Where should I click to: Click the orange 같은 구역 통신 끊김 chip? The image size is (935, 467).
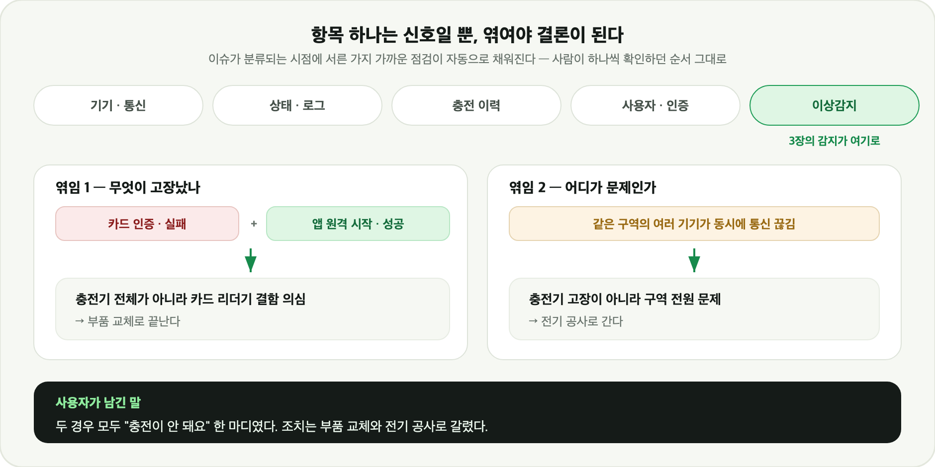point(694,224)
